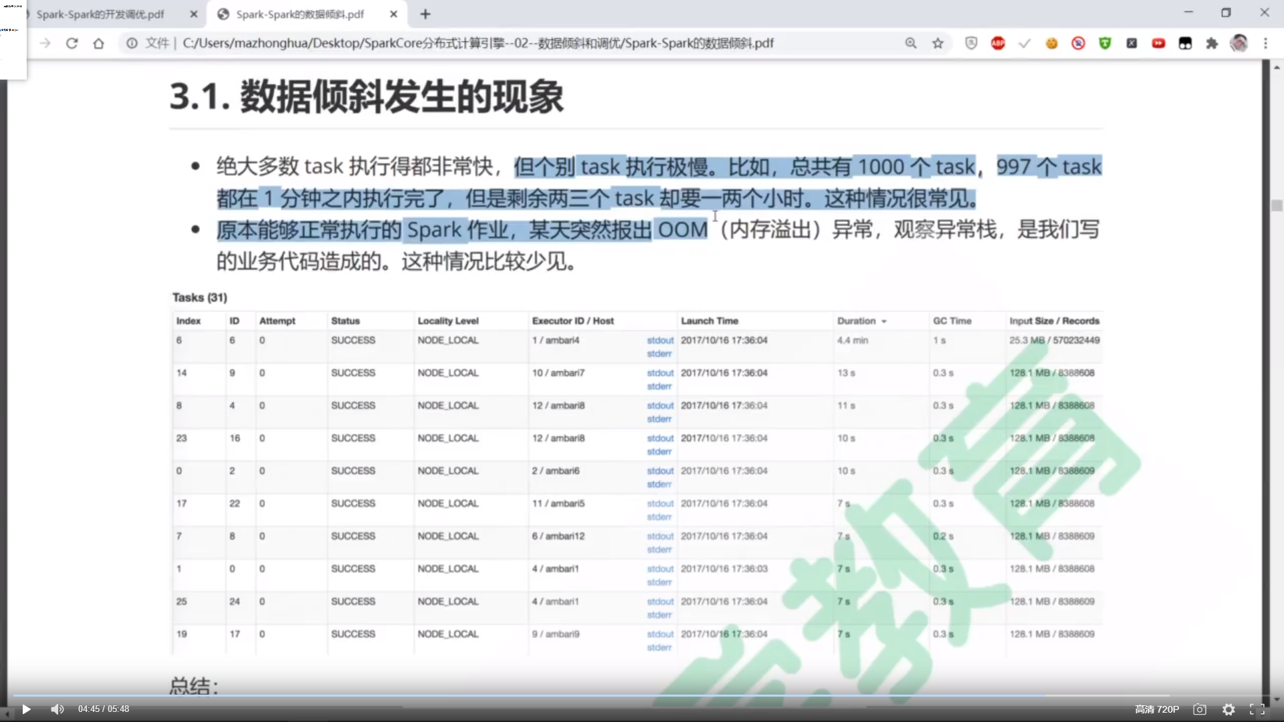Image resolution: width=1284 pixels, height=722 pixels.
Task: Go to browser home page
Action: (x=98, y=43)
